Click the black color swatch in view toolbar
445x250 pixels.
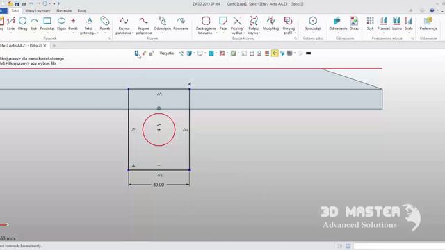[x=308, y=53]
